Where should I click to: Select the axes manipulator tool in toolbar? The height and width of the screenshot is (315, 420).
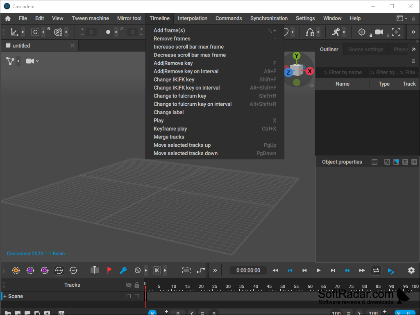click(x=14, y=32)
